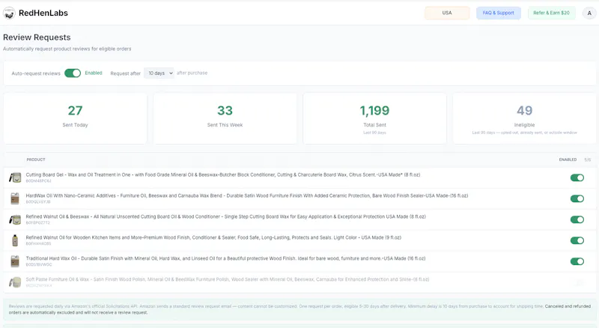Select the USA marketplace button
The width and height of the screenshot is (599, 328).
(x=447, y=13)
